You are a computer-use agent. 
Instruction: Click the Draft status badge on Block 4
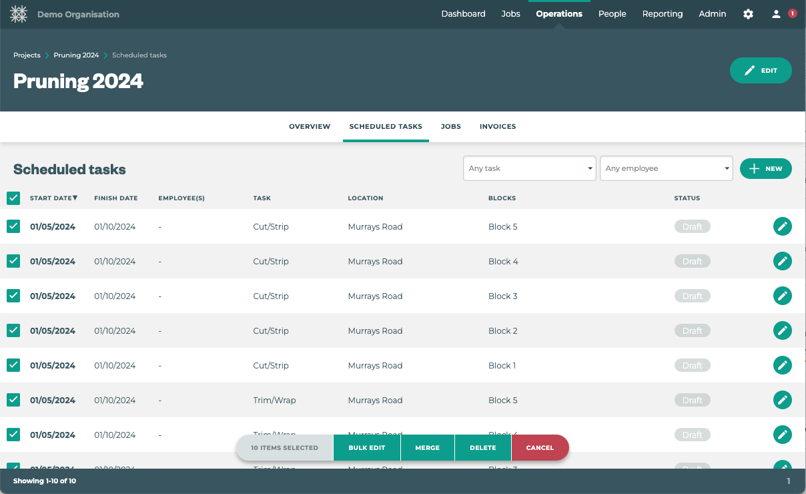coord(692,261)
